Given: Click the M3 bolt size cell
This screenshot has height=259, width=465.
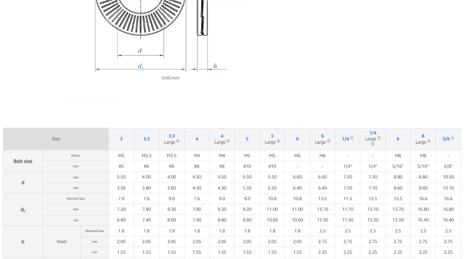Looking at the screenshot, I should pos(121,155).
